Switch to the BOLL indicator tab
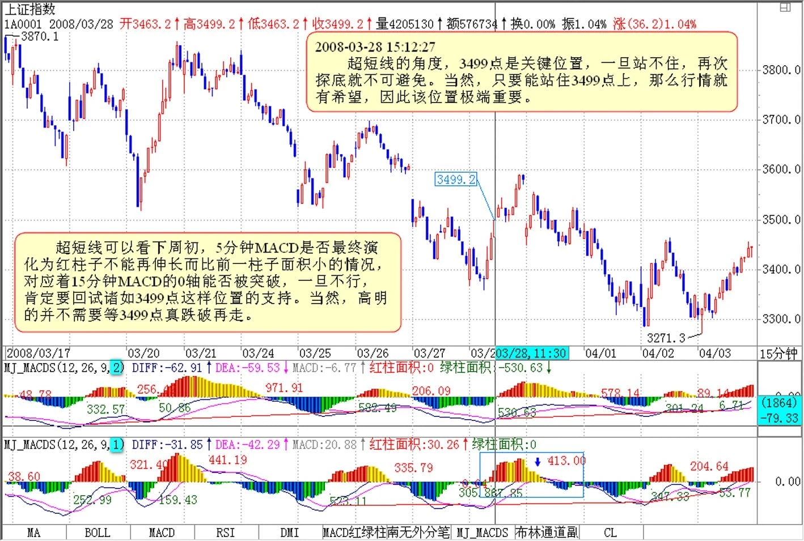Viewport: 804px width, 541px height. point(98,533)
